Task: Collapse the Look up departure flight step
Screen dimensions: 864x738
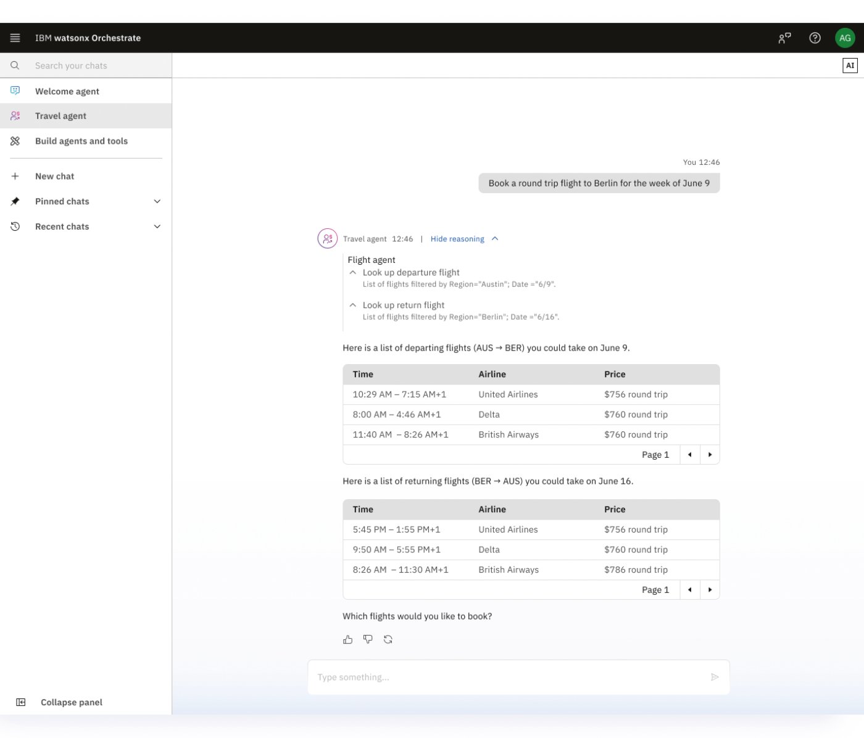Action: [x=353, y=273]
